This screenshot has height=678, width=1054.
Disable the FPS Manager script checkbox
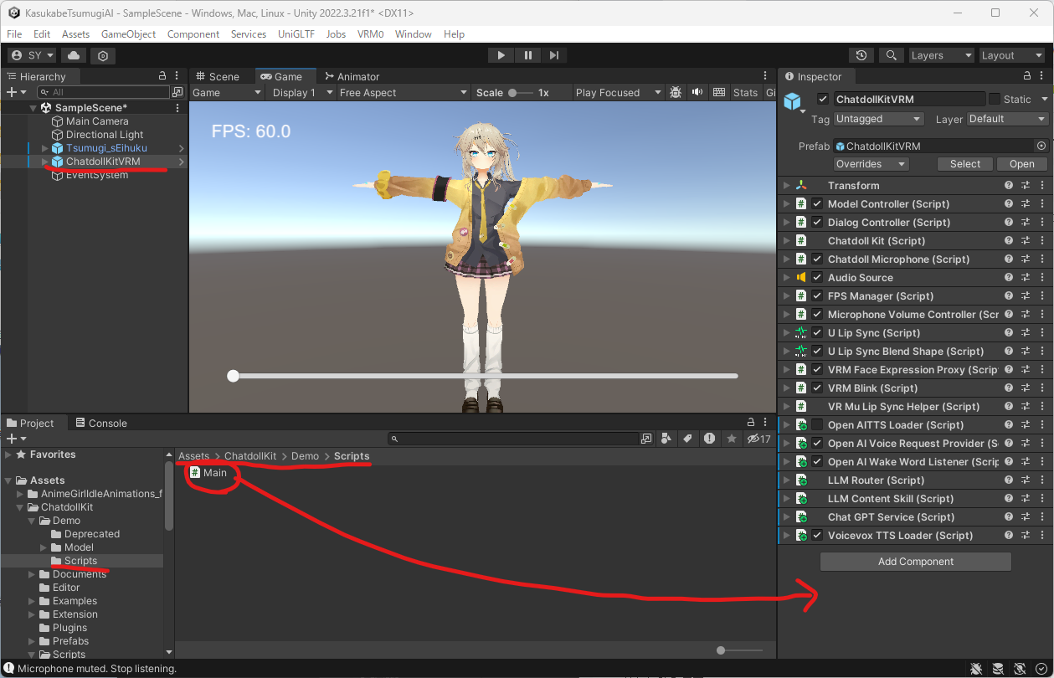pyautogui.click(x=817, y=296)
